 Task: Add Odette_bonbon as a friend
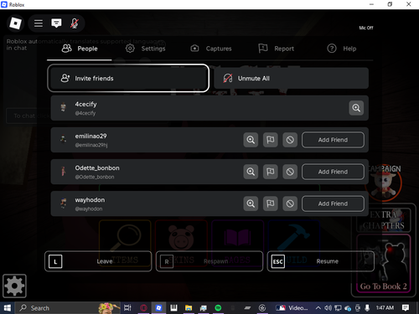tap(333, 172)
